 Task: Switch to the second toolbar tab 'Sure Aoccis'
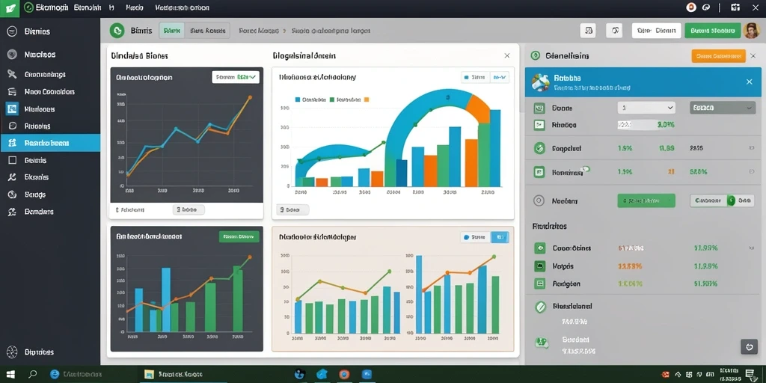pos(207,31)
